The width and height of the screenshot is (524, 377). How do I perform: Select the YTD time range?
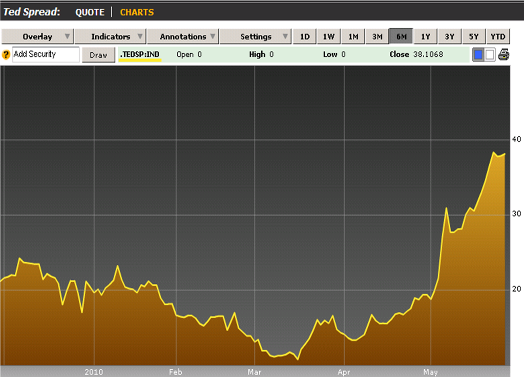pos(498,36)
